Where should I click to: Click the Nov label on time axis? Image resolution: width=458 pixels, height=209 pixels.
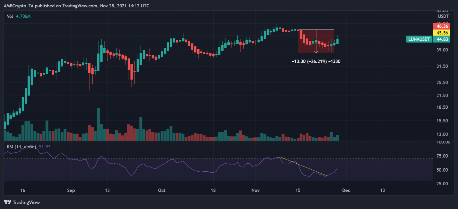coord(256,190)
